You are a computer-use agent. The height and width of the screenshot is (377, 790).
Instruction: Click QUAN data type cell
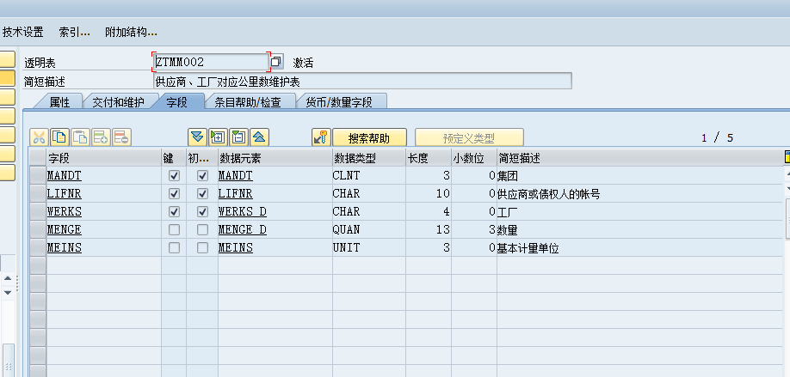click(x=369, y=229)
